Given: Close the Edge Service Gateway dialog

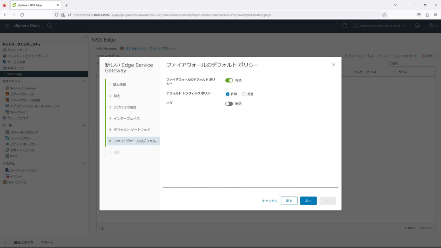Looking at the screenshot, I should [x=334, y=65].
